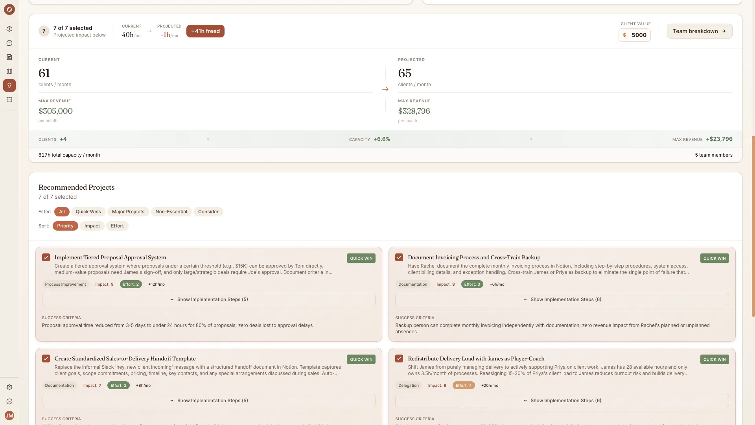Screen dimensions: 755x425
Task: Filter projects by Non-Essential
Action: coord(171,212)
